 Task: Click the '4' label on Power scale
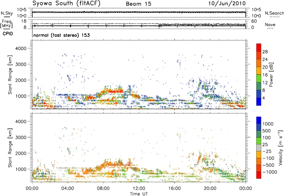tap(264, 98)
